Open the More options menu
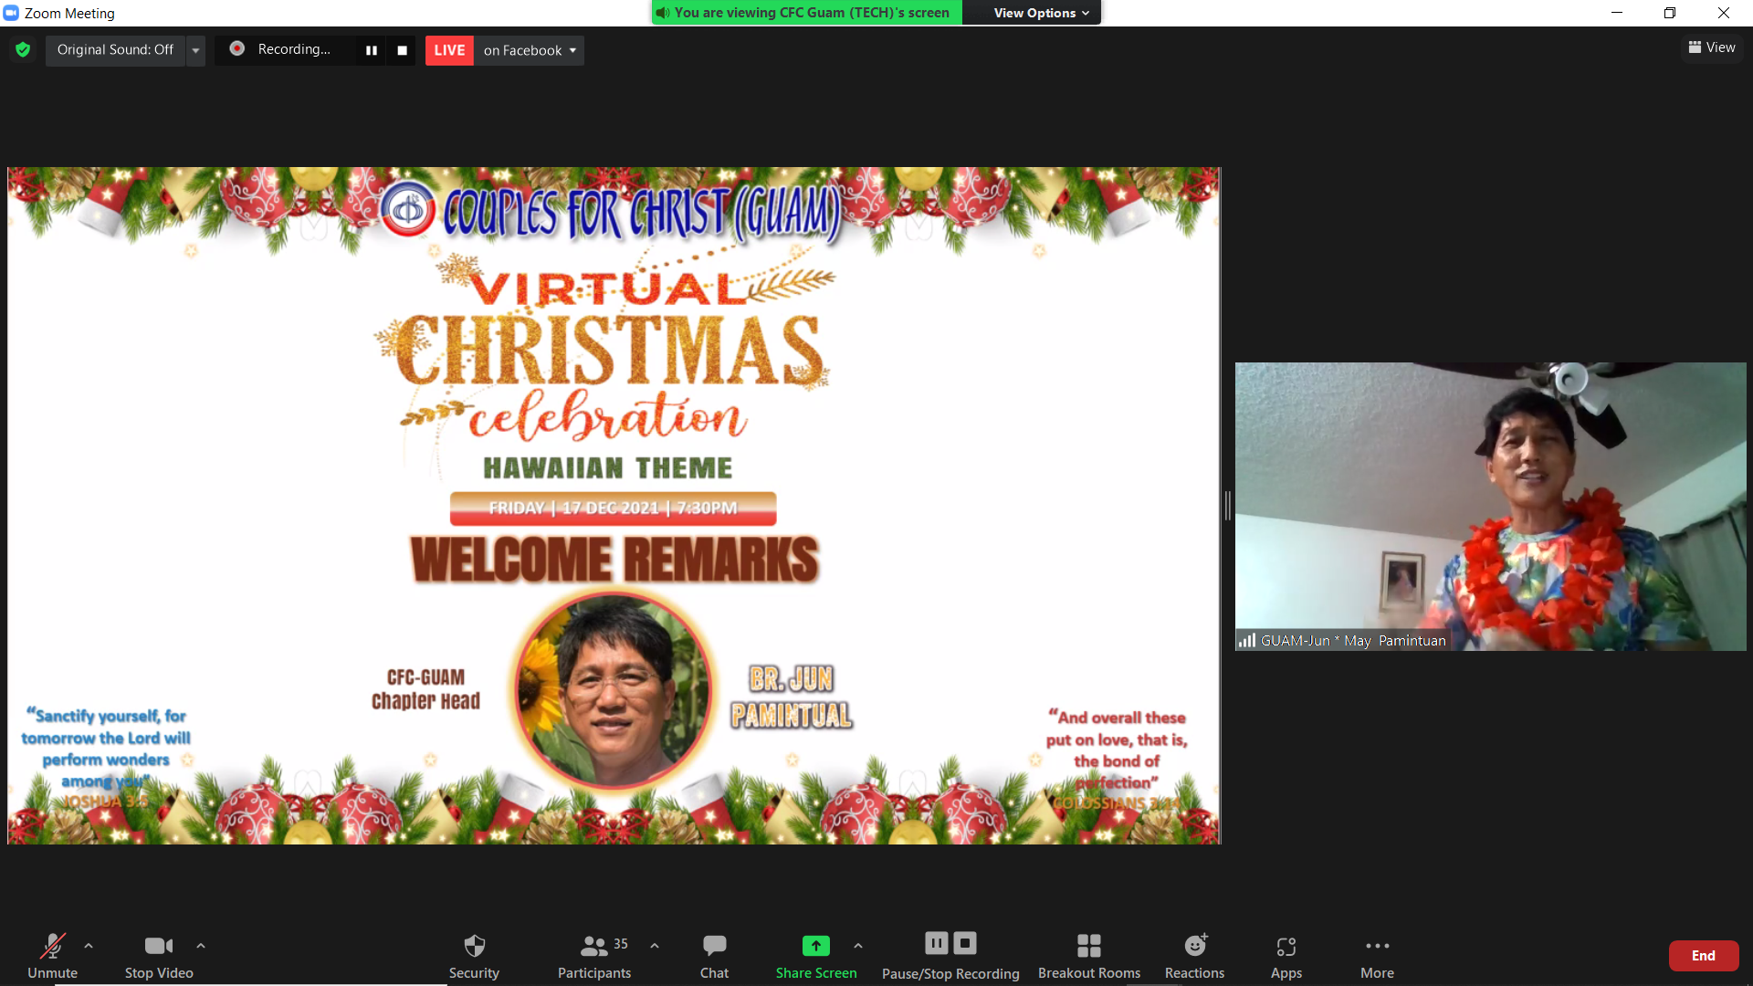 point(1377,956)
